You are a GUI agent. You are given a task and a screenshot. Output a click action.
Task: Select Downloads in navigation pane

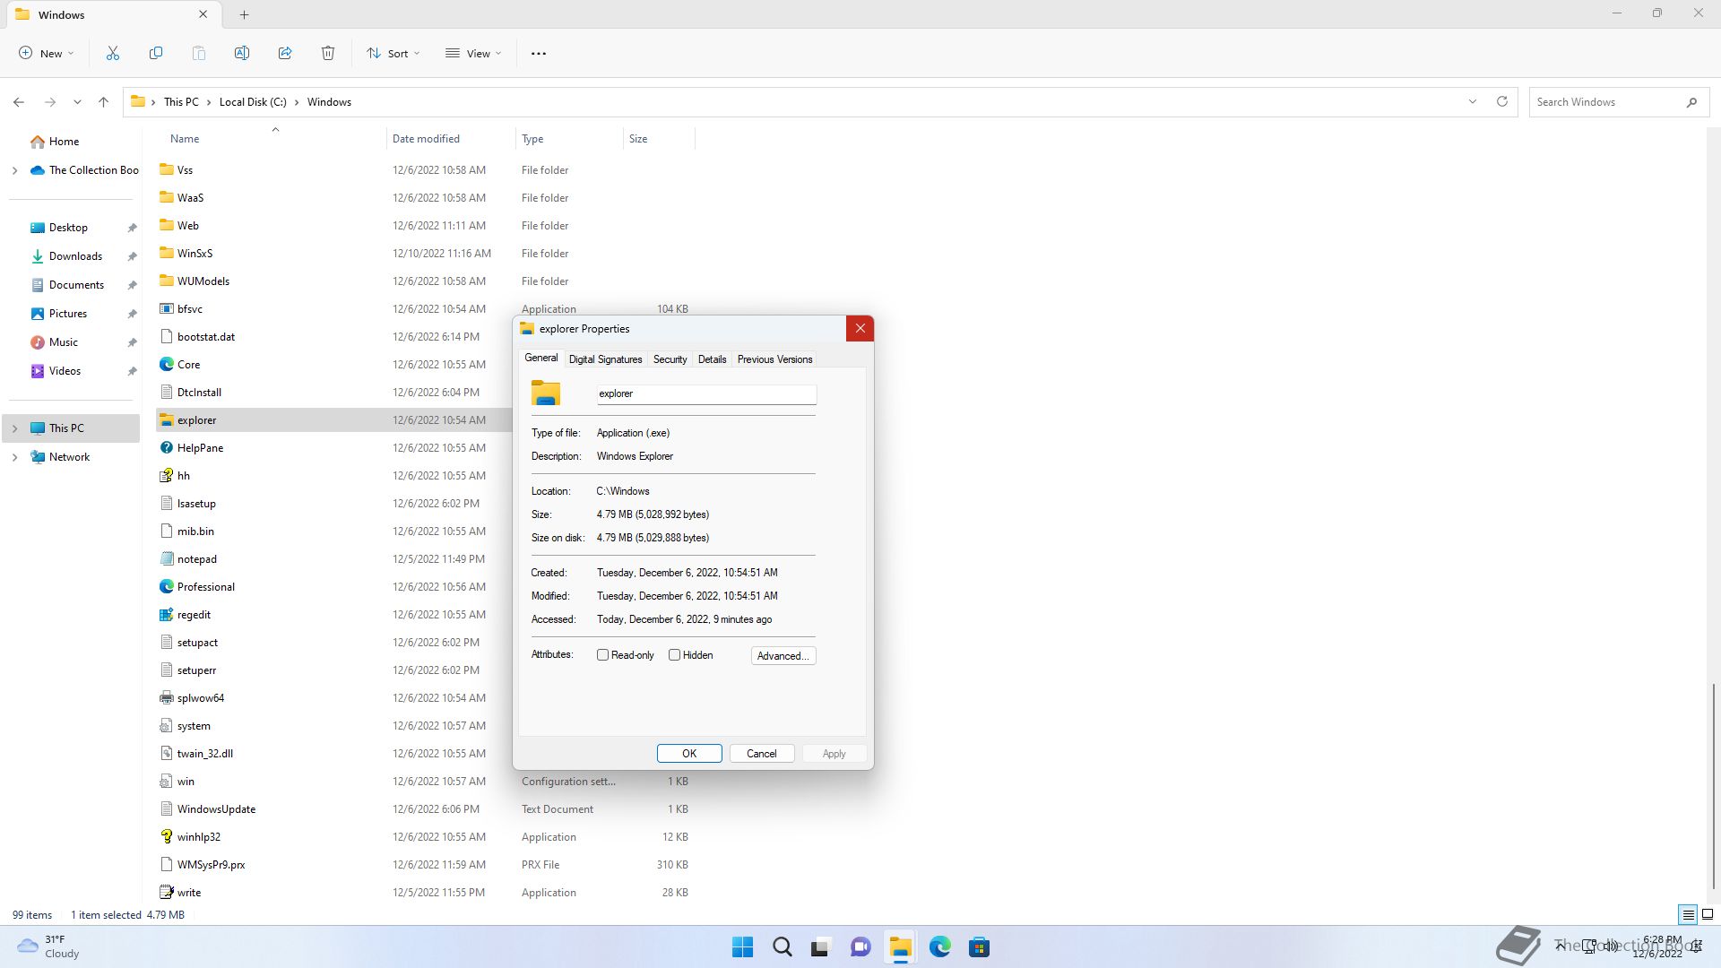tap(75, 256)
